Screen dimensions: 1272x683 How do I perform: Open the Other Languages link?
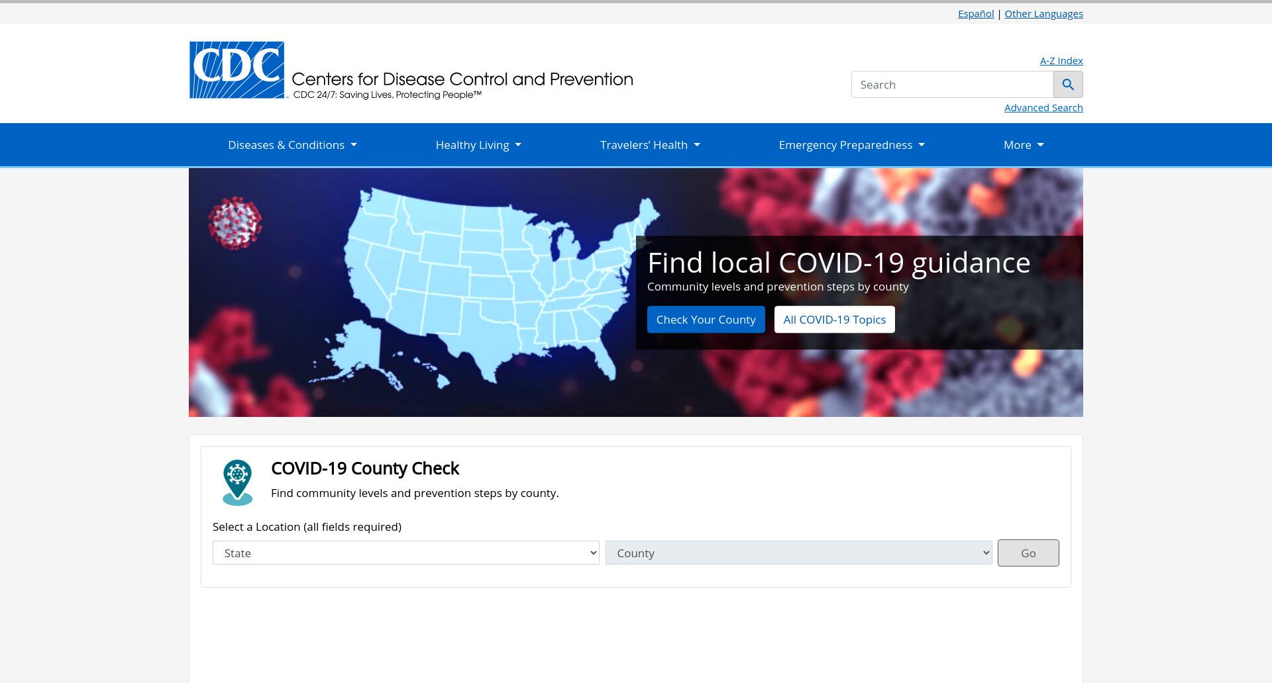[1043, 14]
